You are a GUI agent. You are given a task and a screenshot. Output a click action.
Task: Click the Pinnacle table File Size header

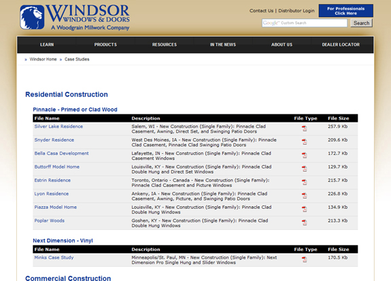click(339, 118)
